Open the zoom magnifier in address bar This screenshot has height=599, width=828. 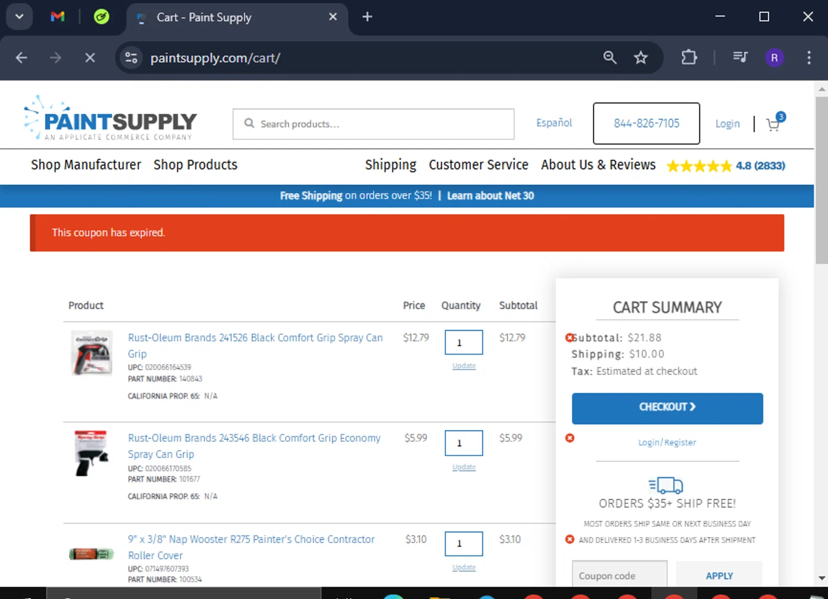pyautogui.click(x=609, y=57)
